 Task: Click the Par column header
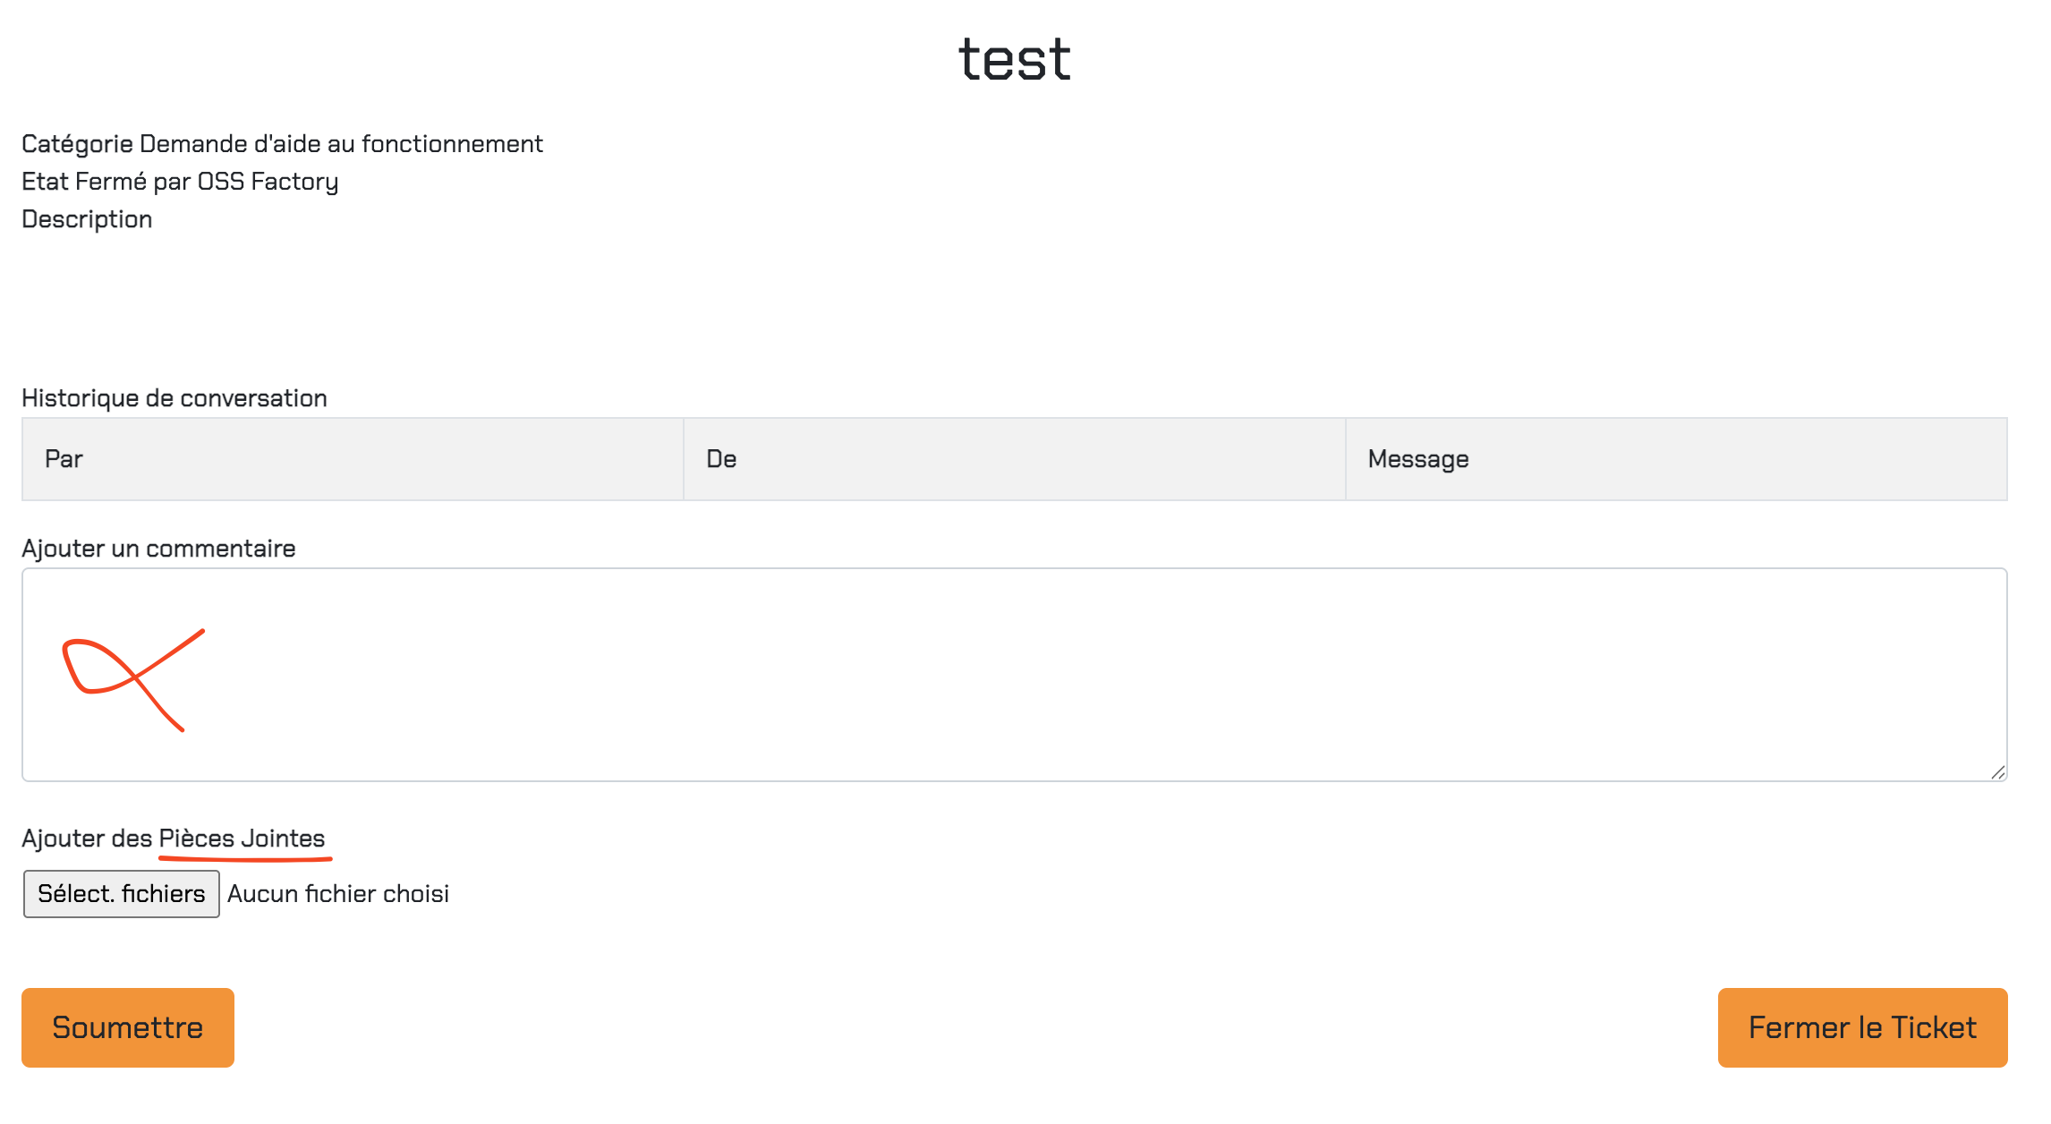tap(353, 459)
